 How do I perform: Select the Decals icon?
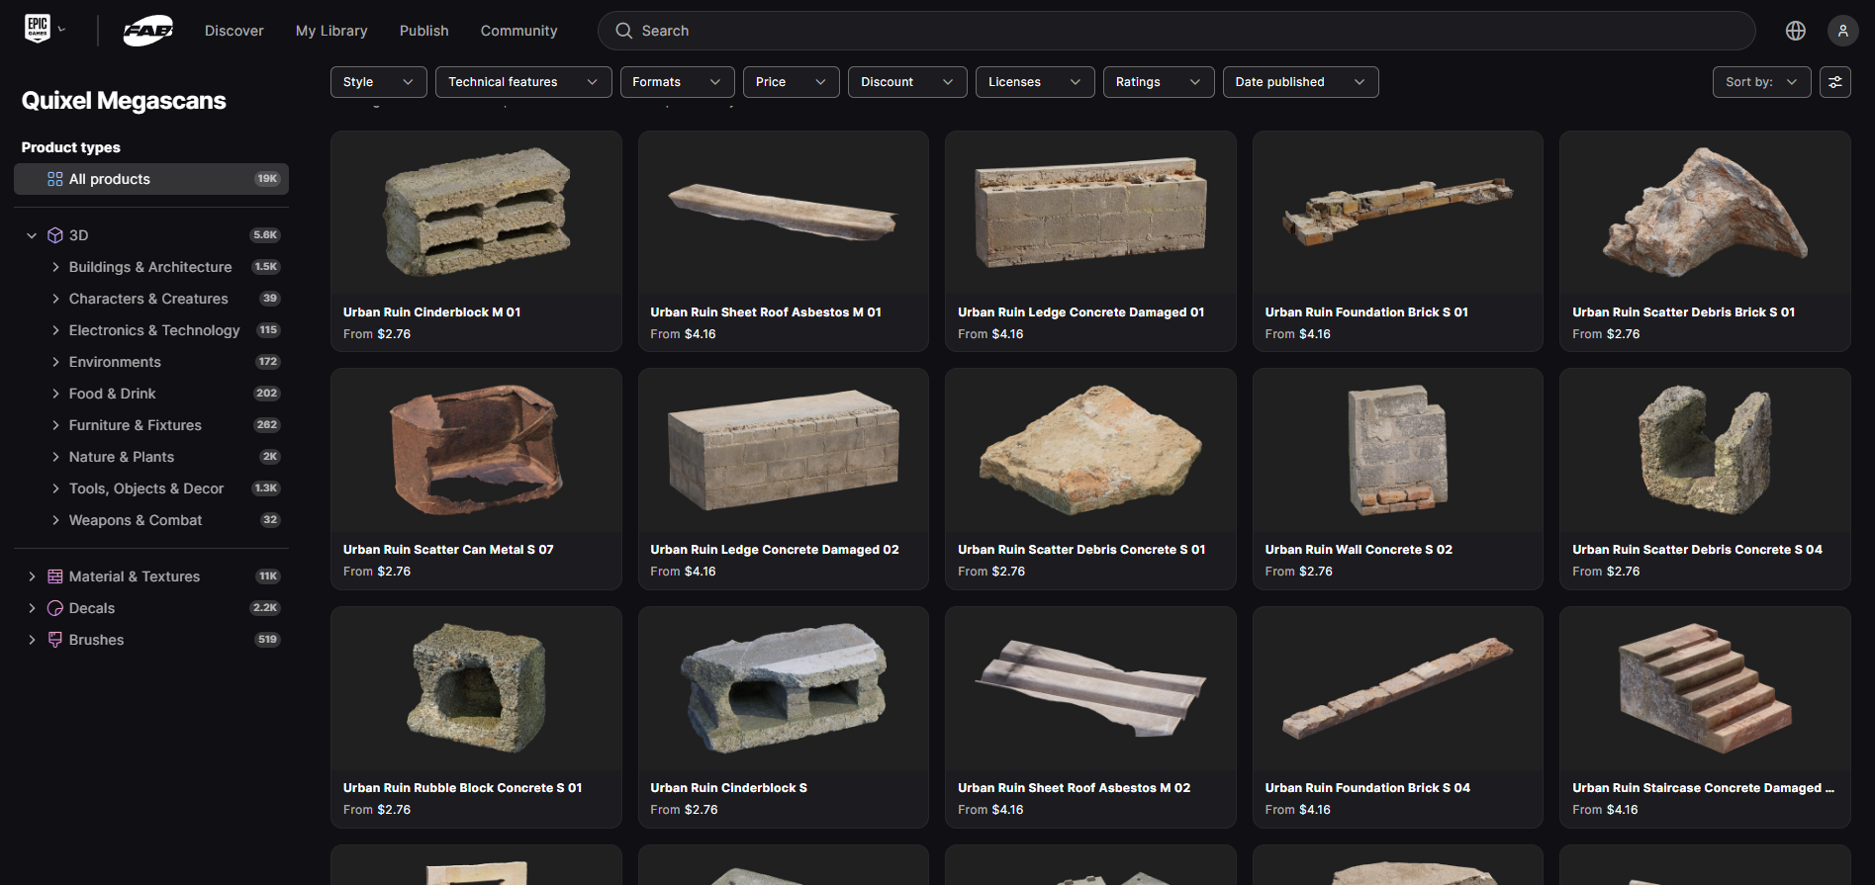pos(55,608)
